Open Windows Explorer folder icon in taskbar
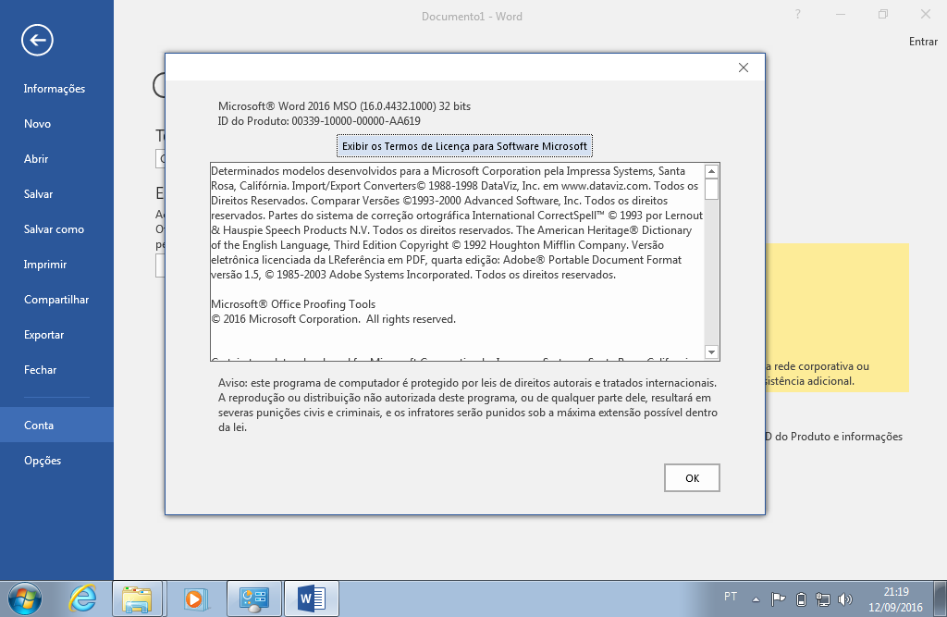Screen dimensions: 947x617 tap(137, 598)
